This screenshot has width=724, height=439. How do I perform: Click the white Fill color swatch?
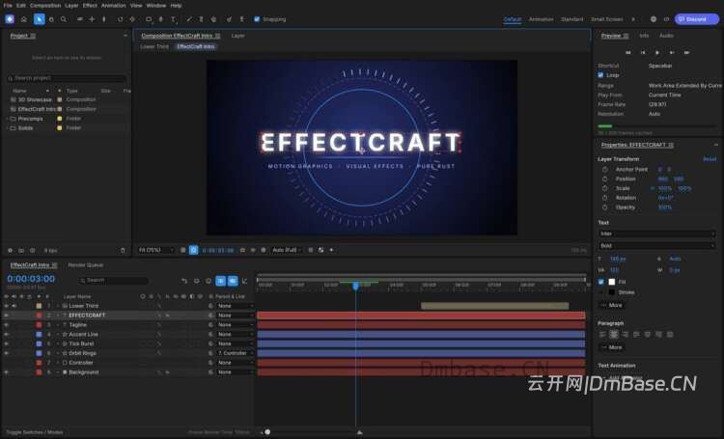click(612, 282)
